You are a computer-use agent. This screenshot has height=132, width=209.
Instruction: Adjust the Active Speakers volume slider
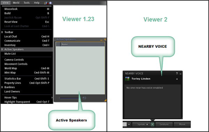tap(69, 98)
